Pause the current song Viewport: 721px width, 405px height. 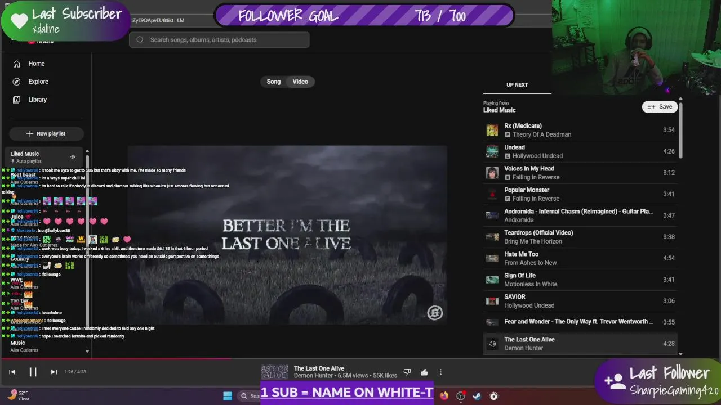33,372
